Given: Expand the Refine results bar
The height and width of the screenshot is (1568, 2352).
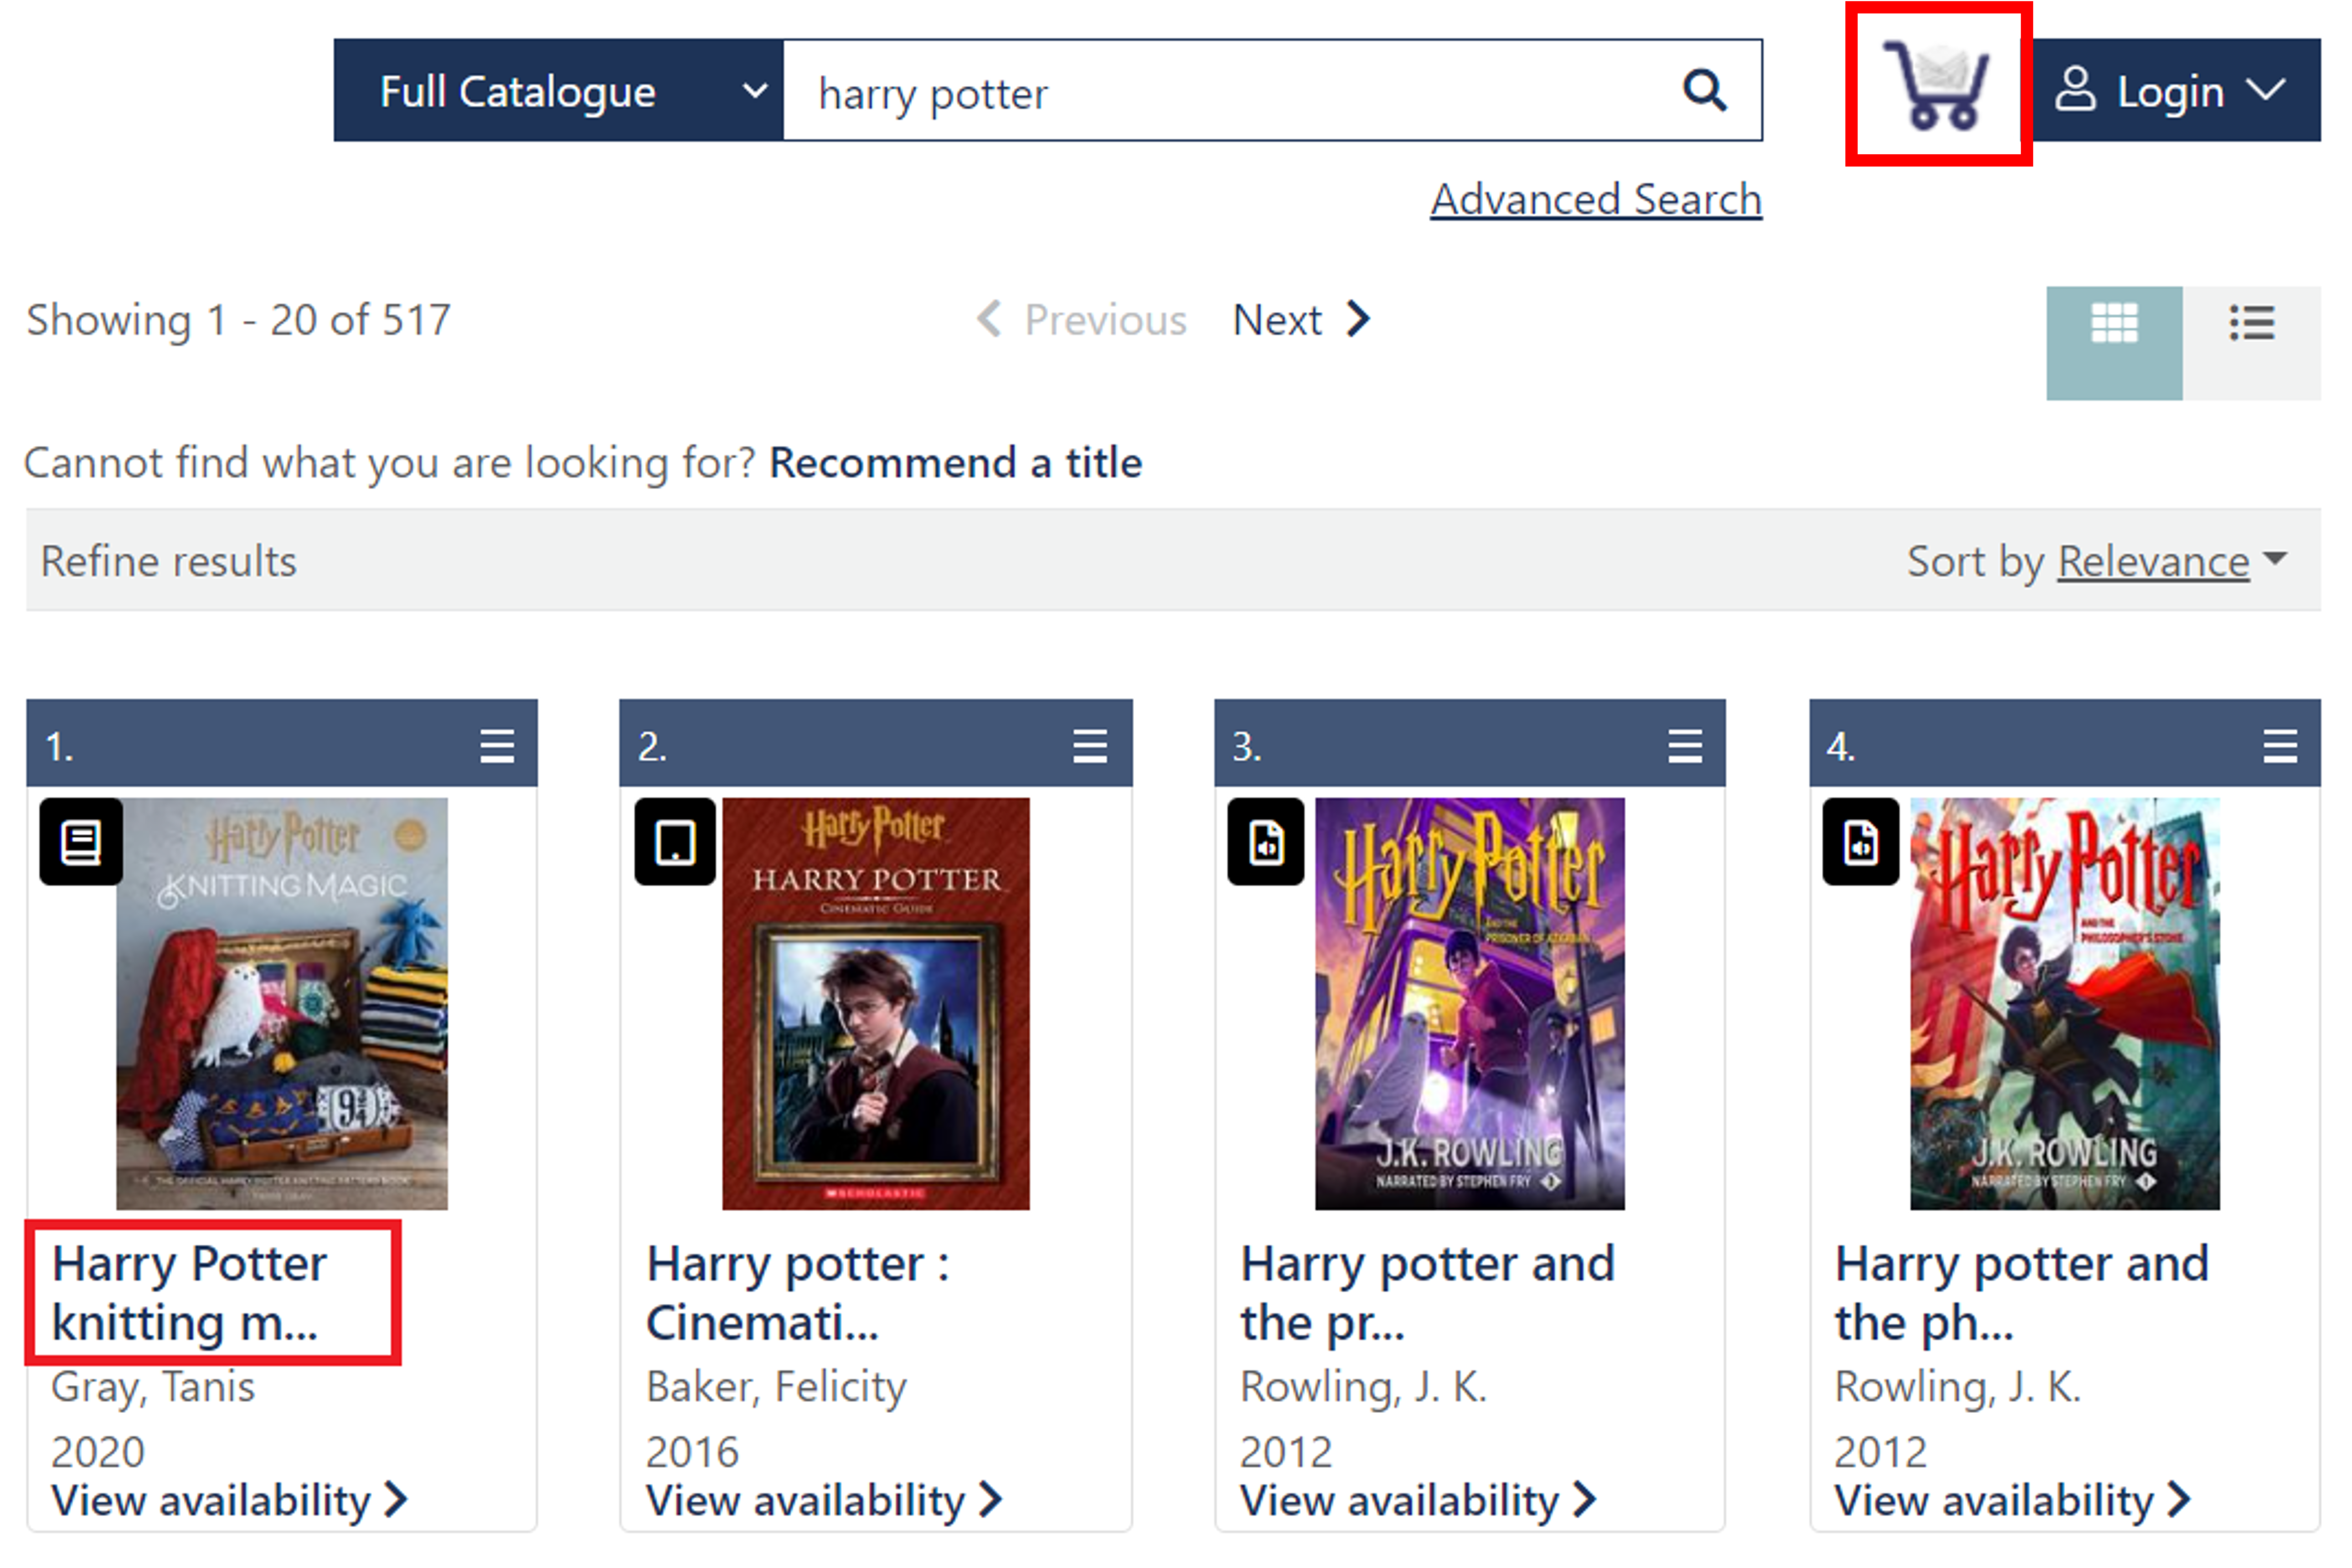Looking at the screenshot, I should pos(168,562).
